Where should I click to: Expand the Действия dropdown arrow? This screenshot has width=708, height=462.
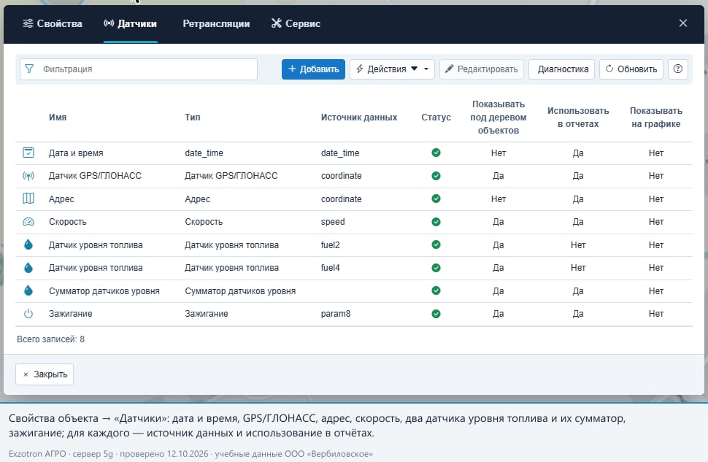pos(414,69)
